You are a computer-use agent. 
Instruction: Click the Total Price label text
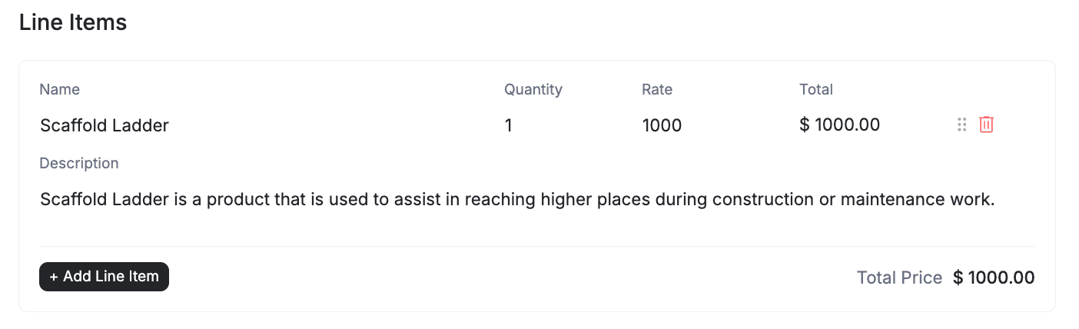[x=899, y=277]
